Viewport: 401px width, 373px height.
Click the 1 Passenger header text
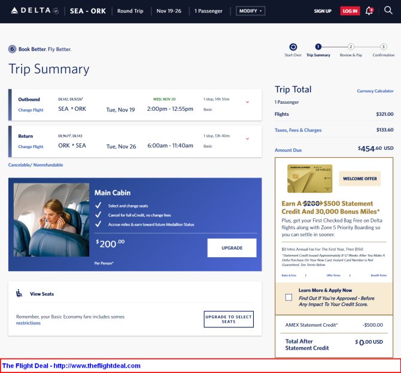pos(208,11)
